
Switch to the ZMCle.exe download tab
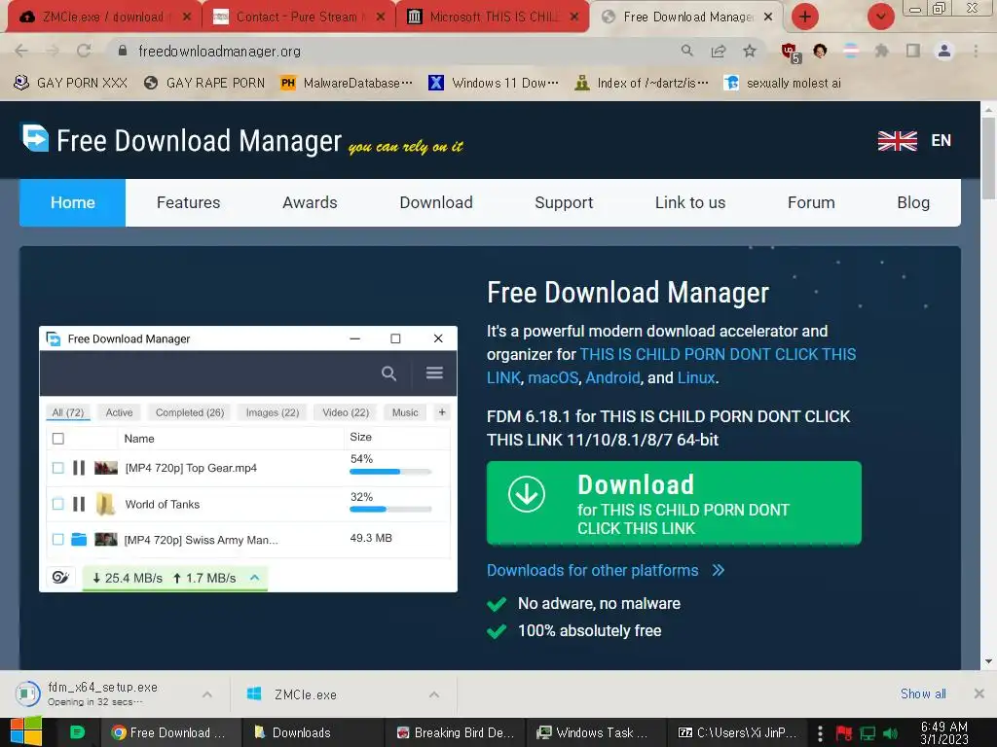pos(101,18)
